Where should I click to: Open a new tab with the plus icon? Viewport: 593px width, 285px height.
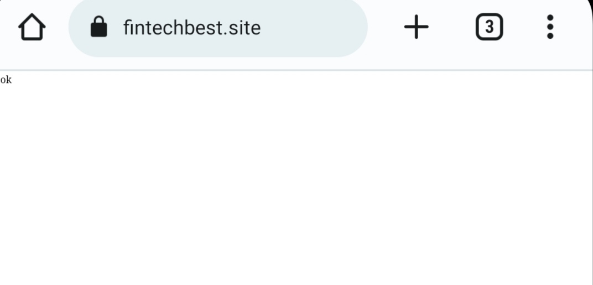click(416, 27)
